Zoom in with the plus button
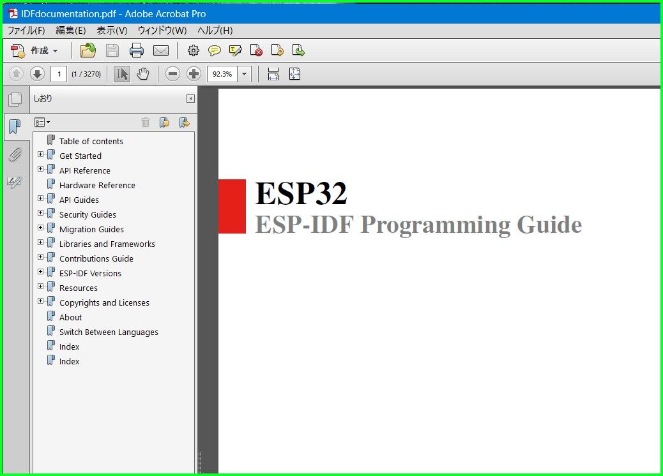This screenshot has height=476, width=663. pos(193,73)
